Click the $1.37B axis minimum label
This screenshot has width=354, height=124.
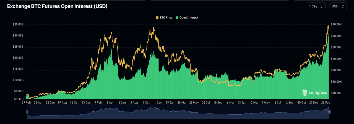(x=19, y=99)
